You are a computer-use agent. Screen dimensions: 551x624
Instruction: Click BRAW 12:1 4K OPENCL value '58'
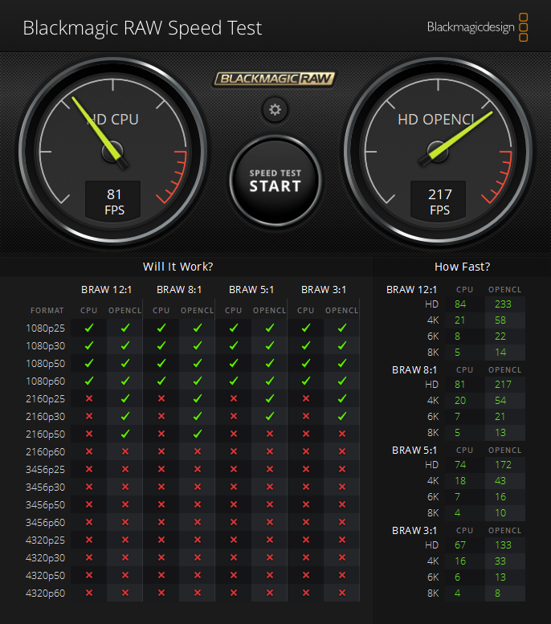(500, 320)
